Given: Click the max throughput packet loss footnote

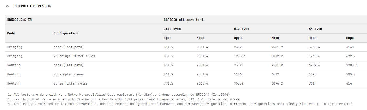Looking at the screenshot, I should pyautogui.click(x=123, y=99).
